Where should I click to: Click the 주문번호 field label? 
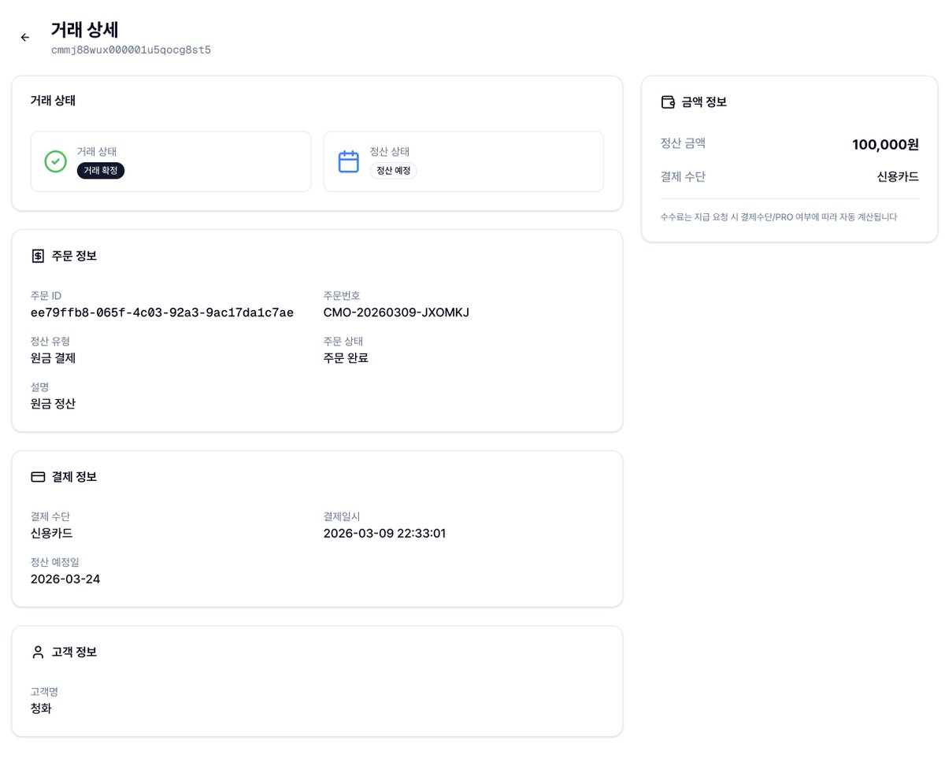[342, 296]
